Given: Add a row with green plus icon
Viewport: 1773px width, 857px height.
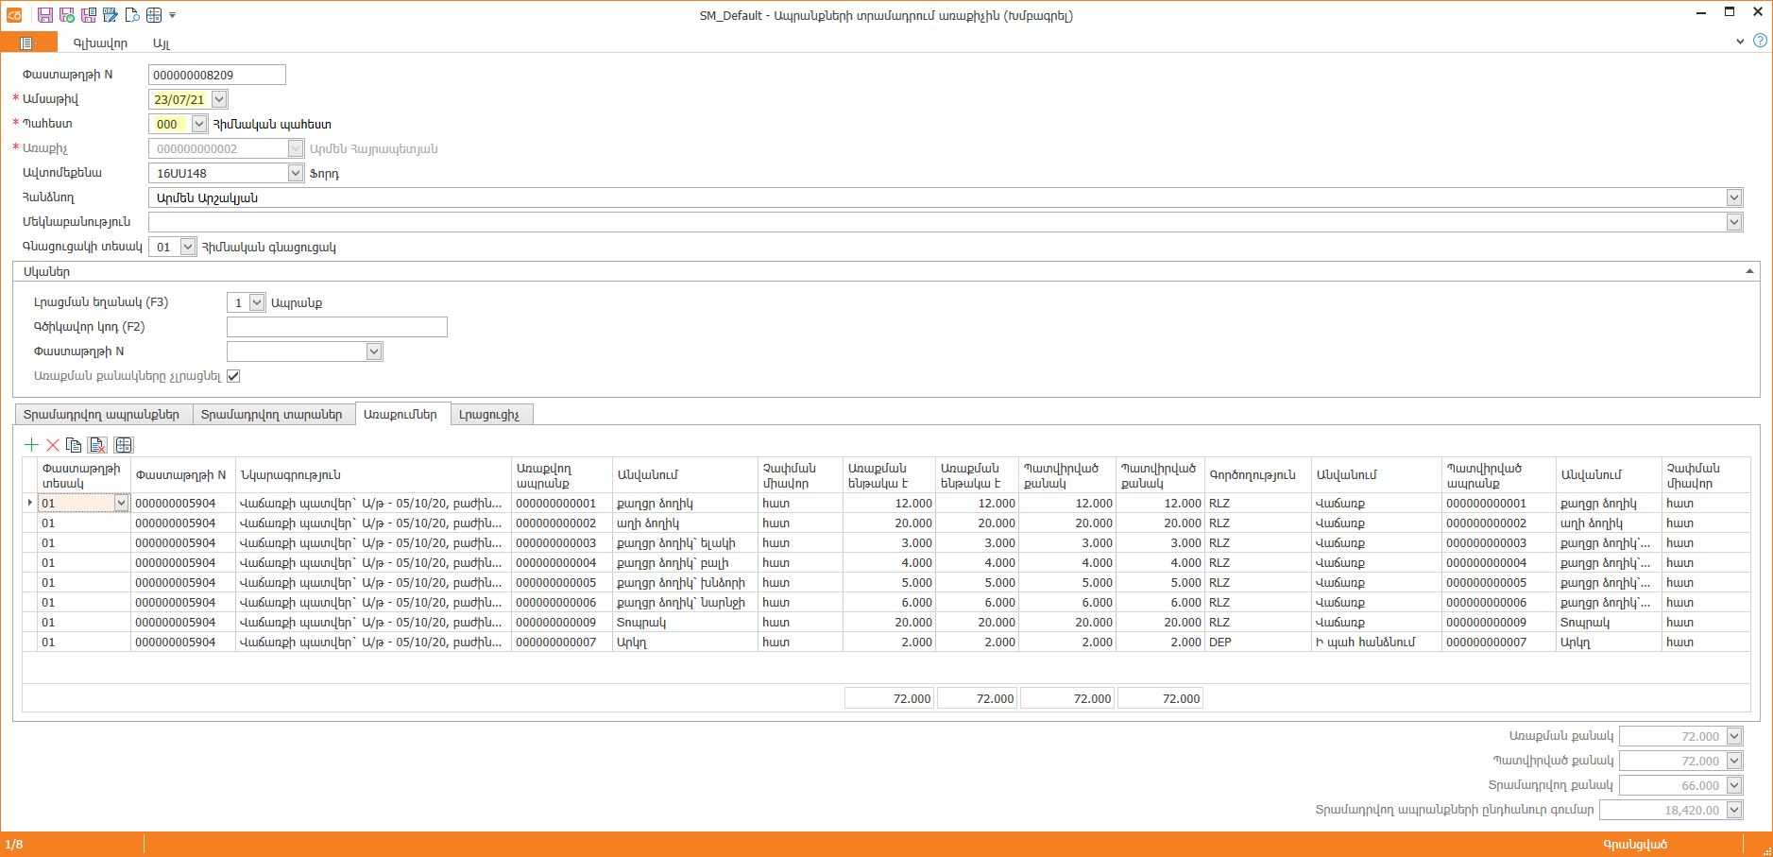Looking at the screenshot, I should point(32,445).
